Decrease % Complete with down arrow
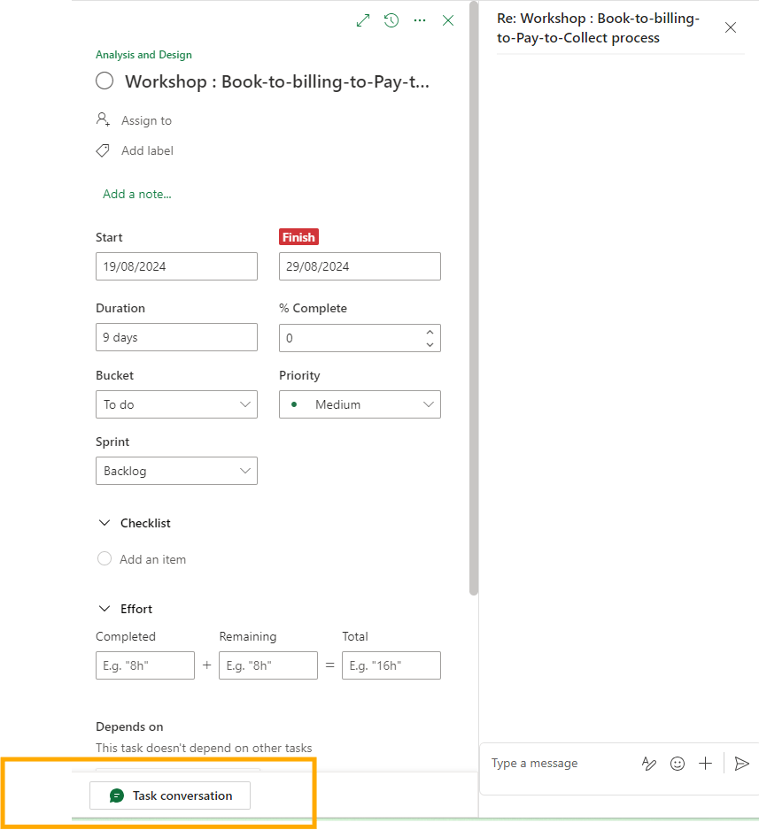Screen dimensions: 759x830 click(x=430, y=344)
